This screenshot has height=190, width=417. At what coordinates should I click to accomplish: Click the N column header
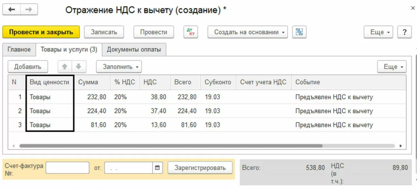coord(17,82)
